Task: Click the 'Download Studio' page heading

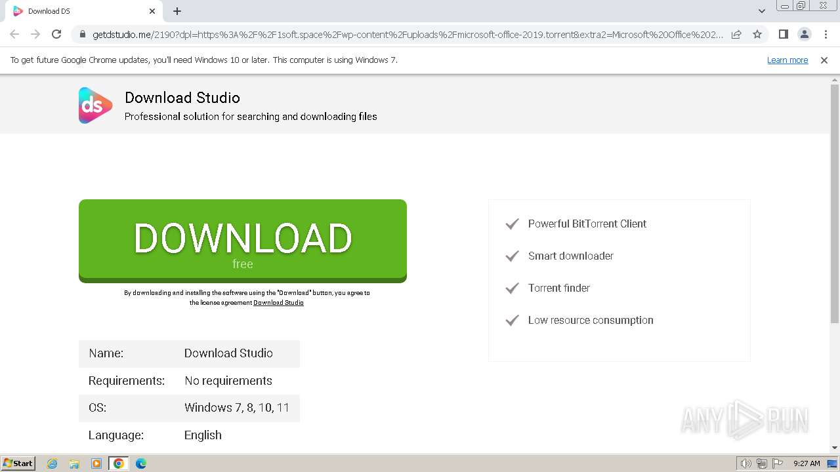Action: click(x=182, y=98)
